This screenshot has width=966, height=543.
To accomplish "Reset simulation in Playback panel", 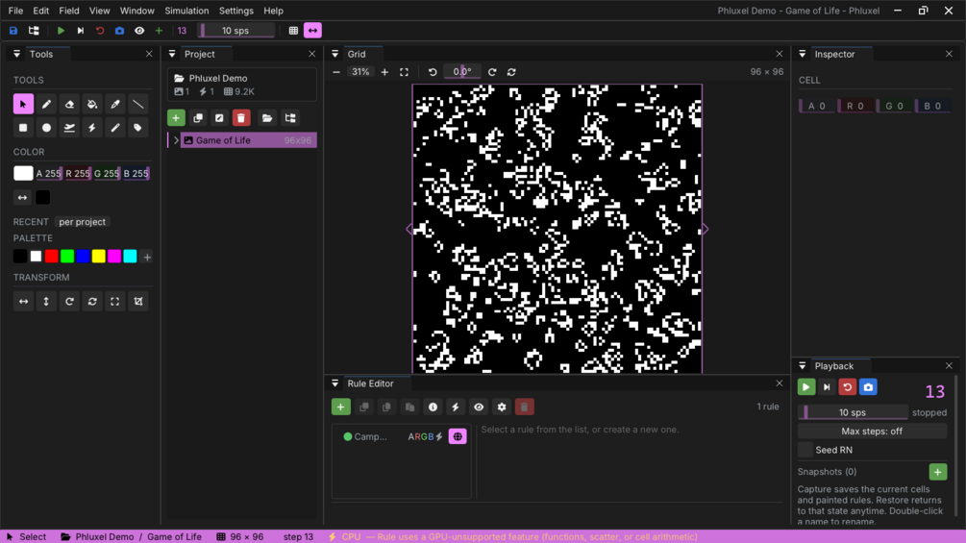I will pos(847,387).
